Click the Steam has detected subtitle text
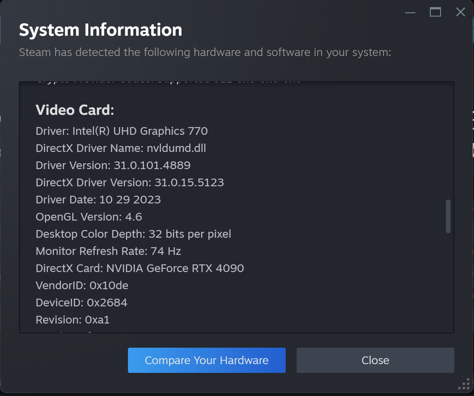This screenshot has width=474, height=396. tap(205, 52)
